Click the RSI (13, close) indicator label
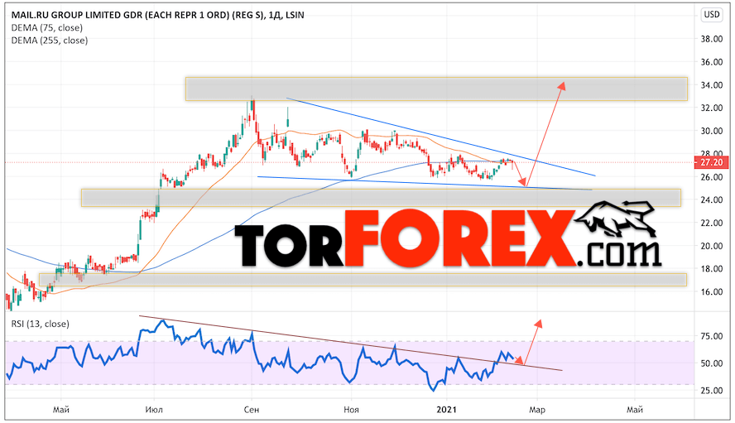 pyautogui.click(x=41, y=324)
